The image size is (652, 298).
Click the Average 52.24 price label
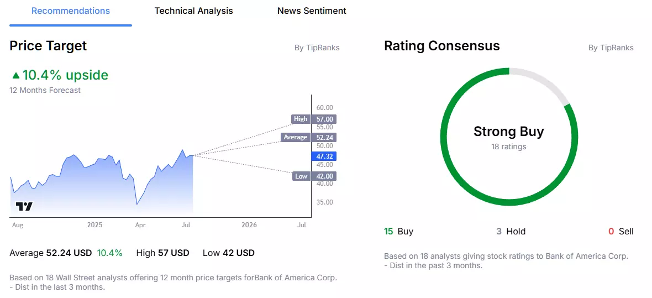tap(308, 137)
